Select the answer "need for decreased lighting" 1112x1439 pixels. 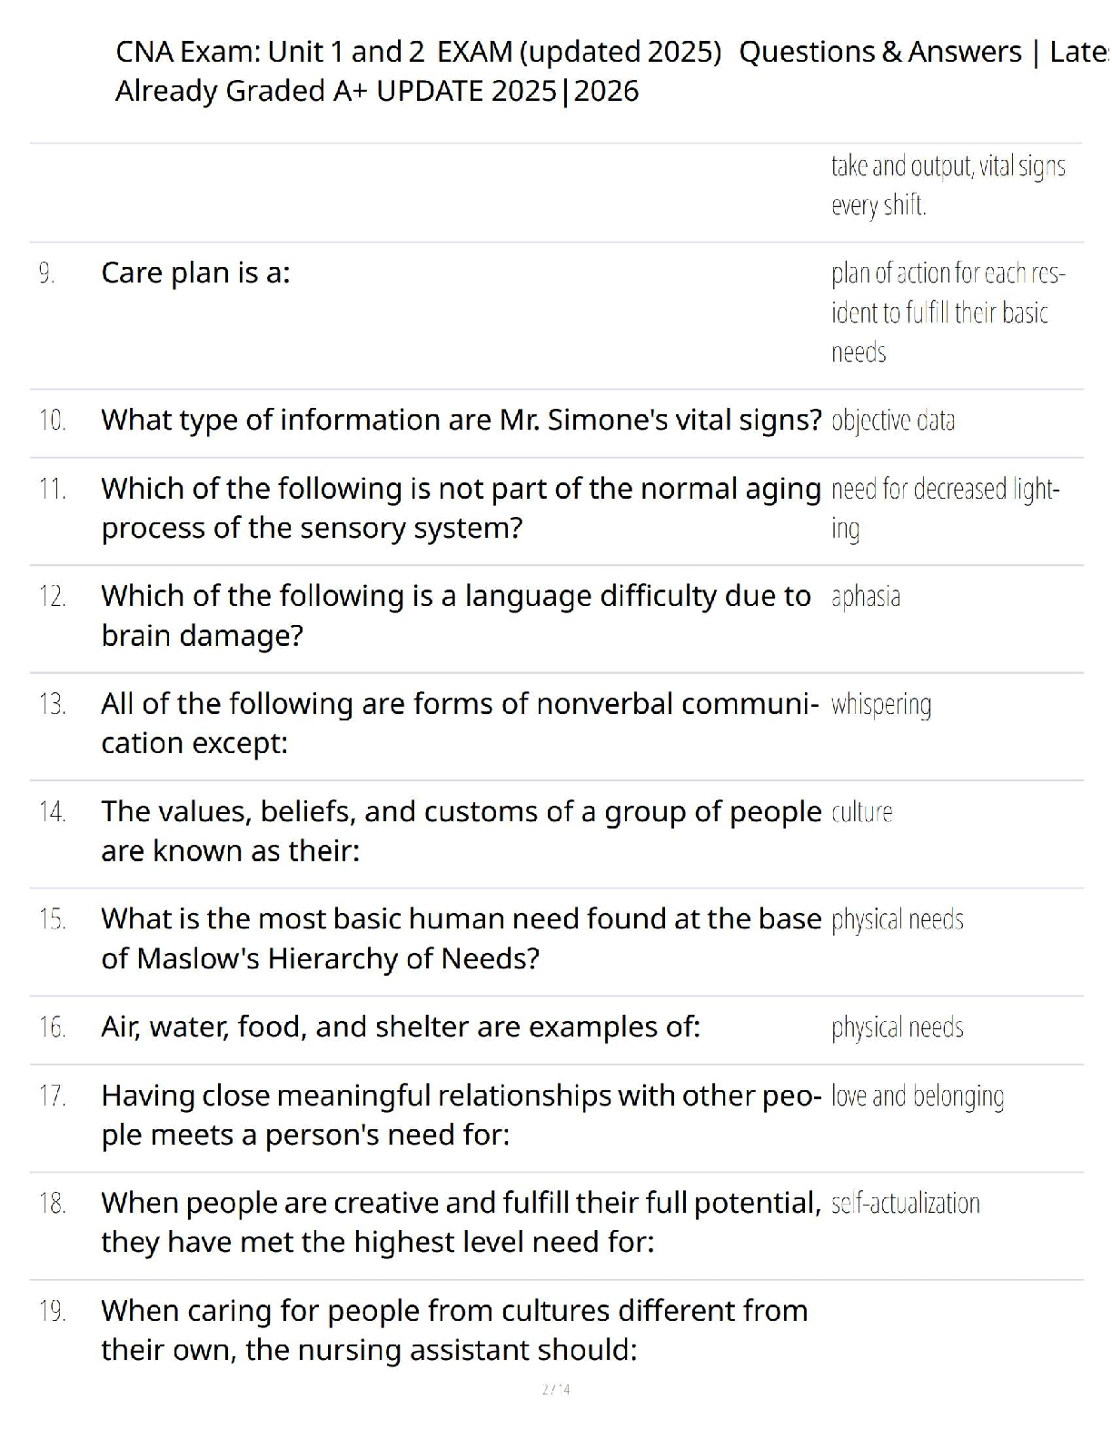(944, 508)
